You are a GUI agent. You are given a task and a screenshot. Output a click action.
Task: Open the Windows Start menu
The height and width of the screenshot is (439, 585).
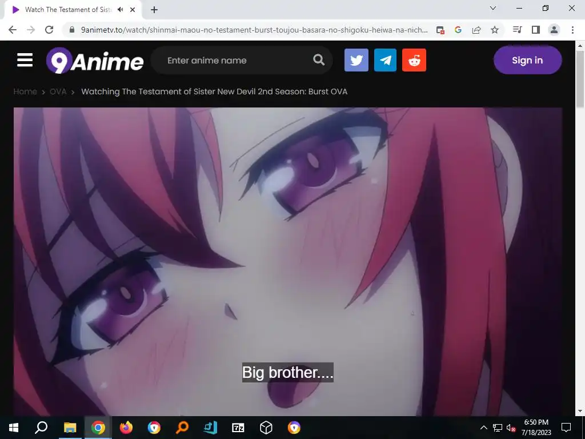(x=14, y=428)
